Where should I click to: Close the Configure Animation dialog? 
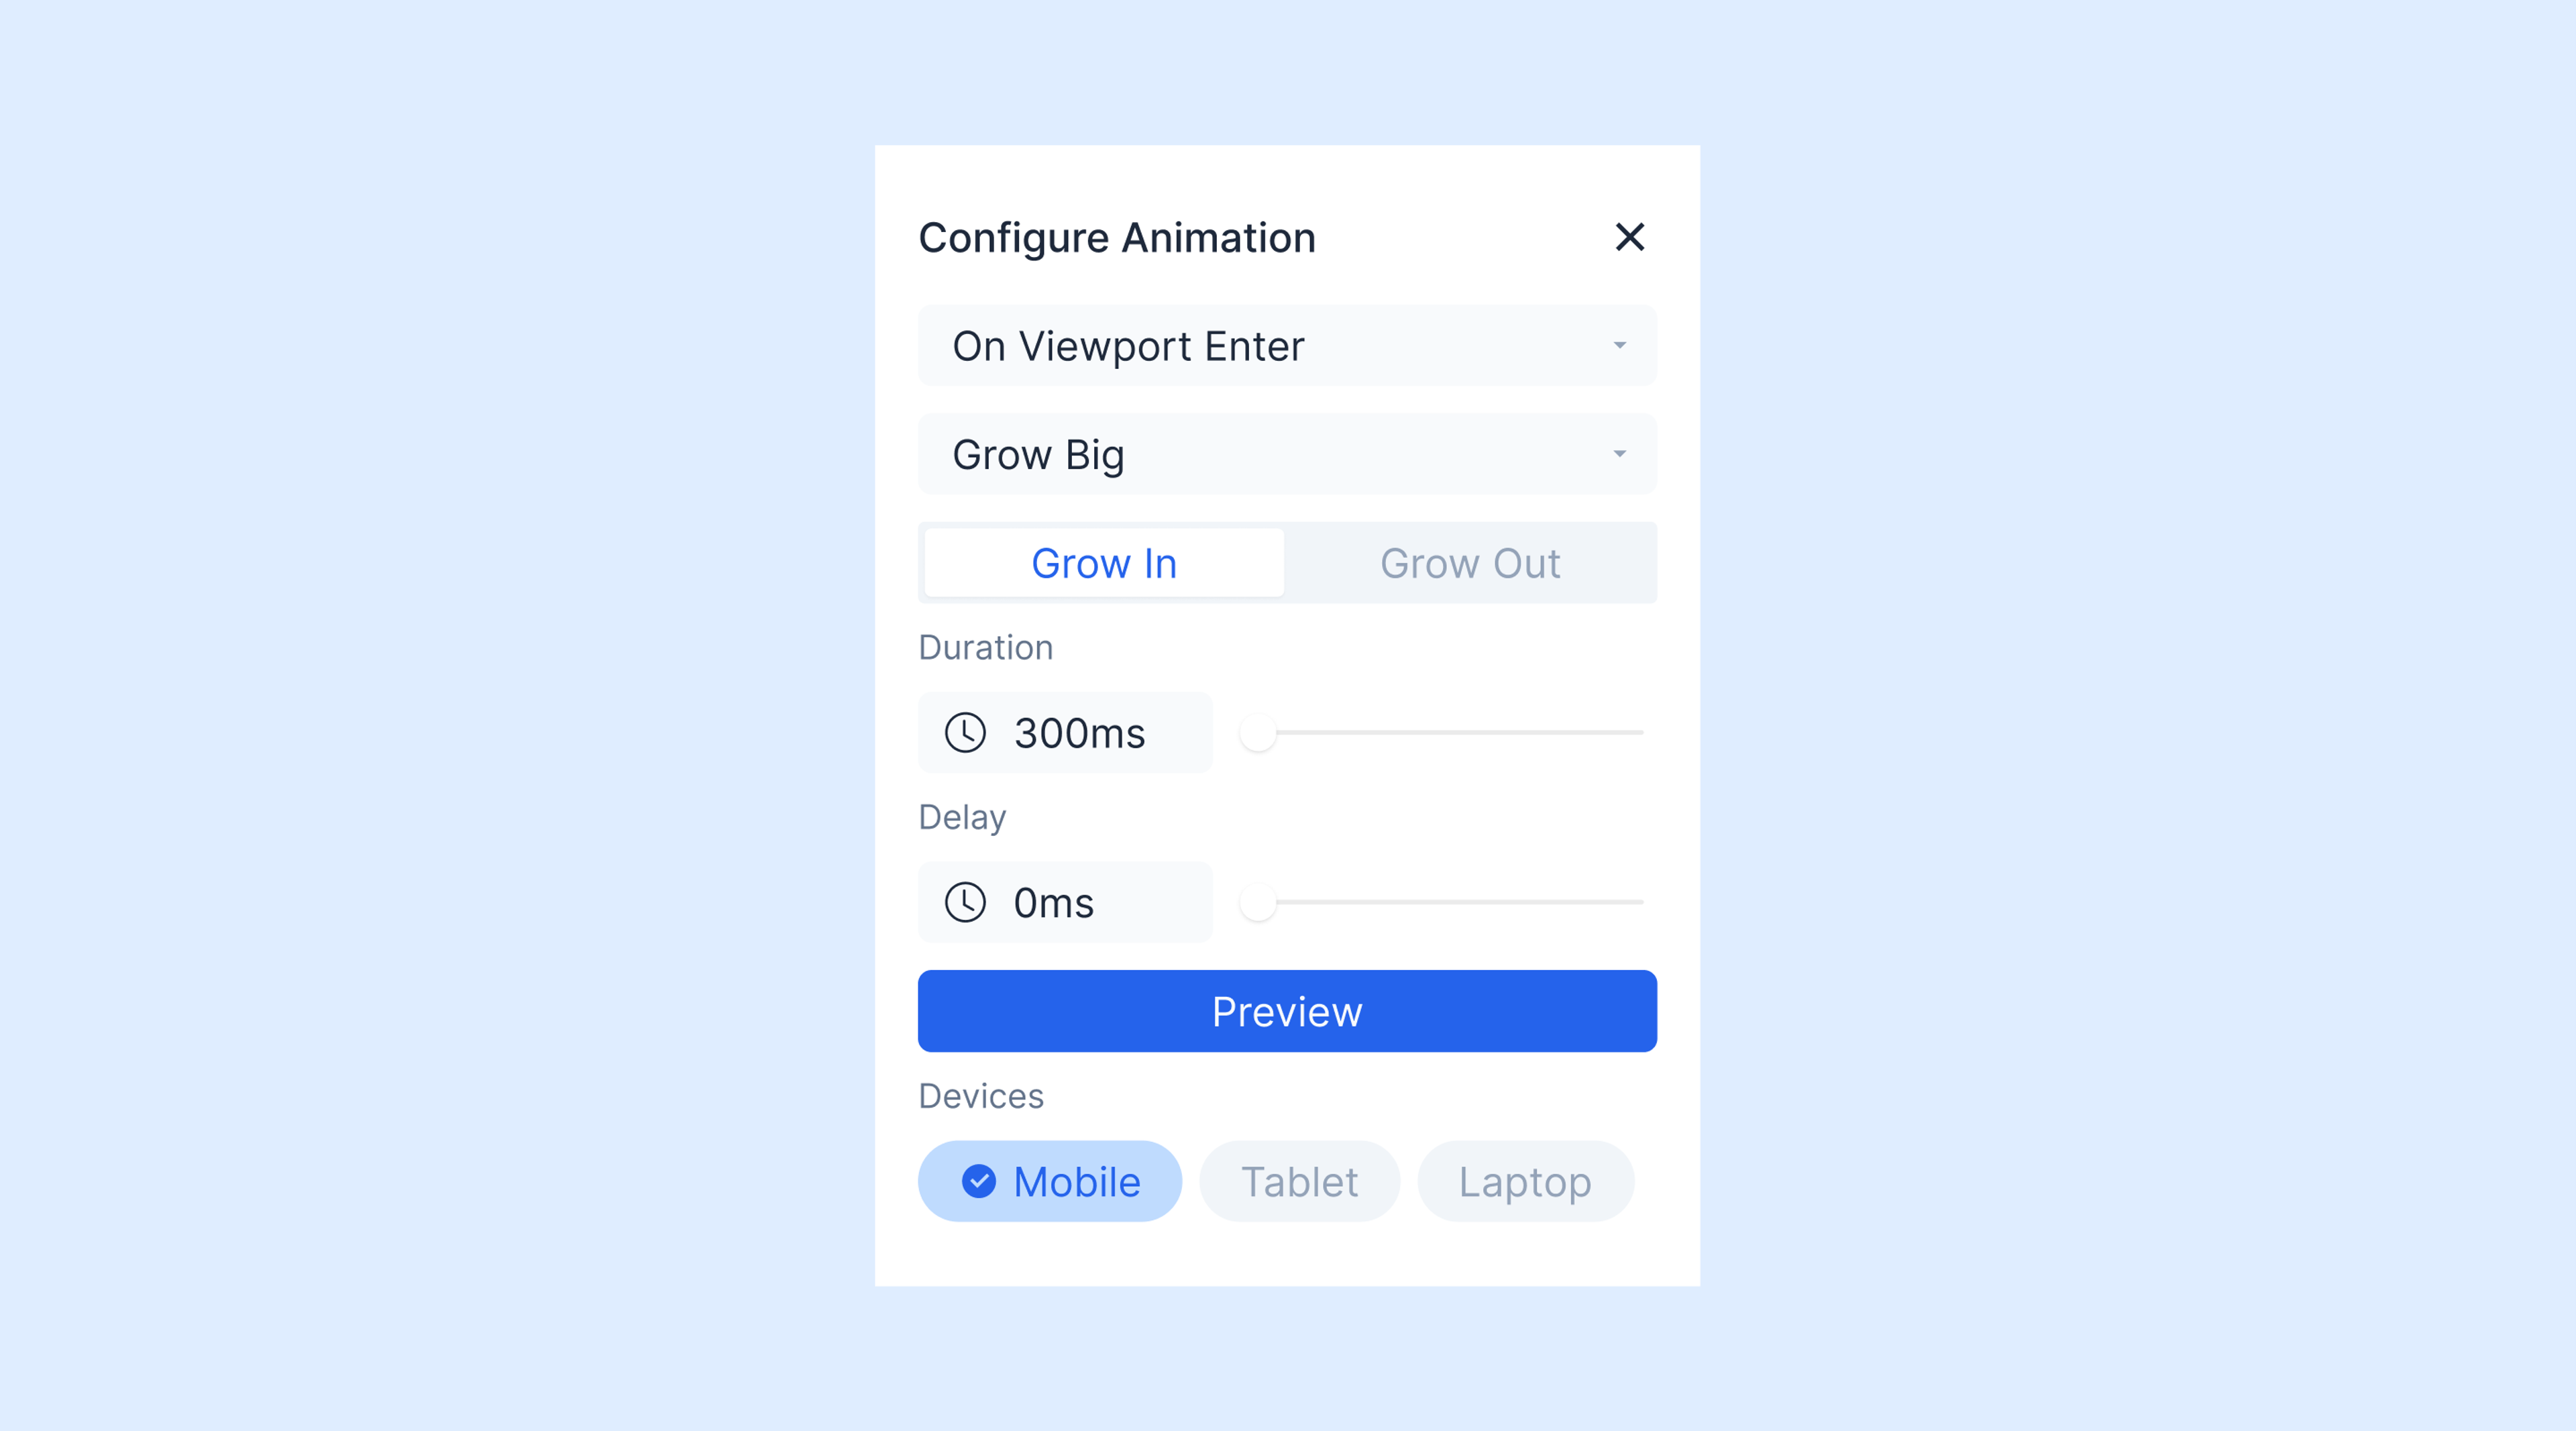(x=1625, y=238)
